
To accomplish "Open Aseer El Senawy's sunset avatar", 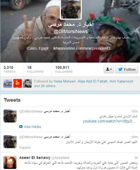I will point(10,162).
